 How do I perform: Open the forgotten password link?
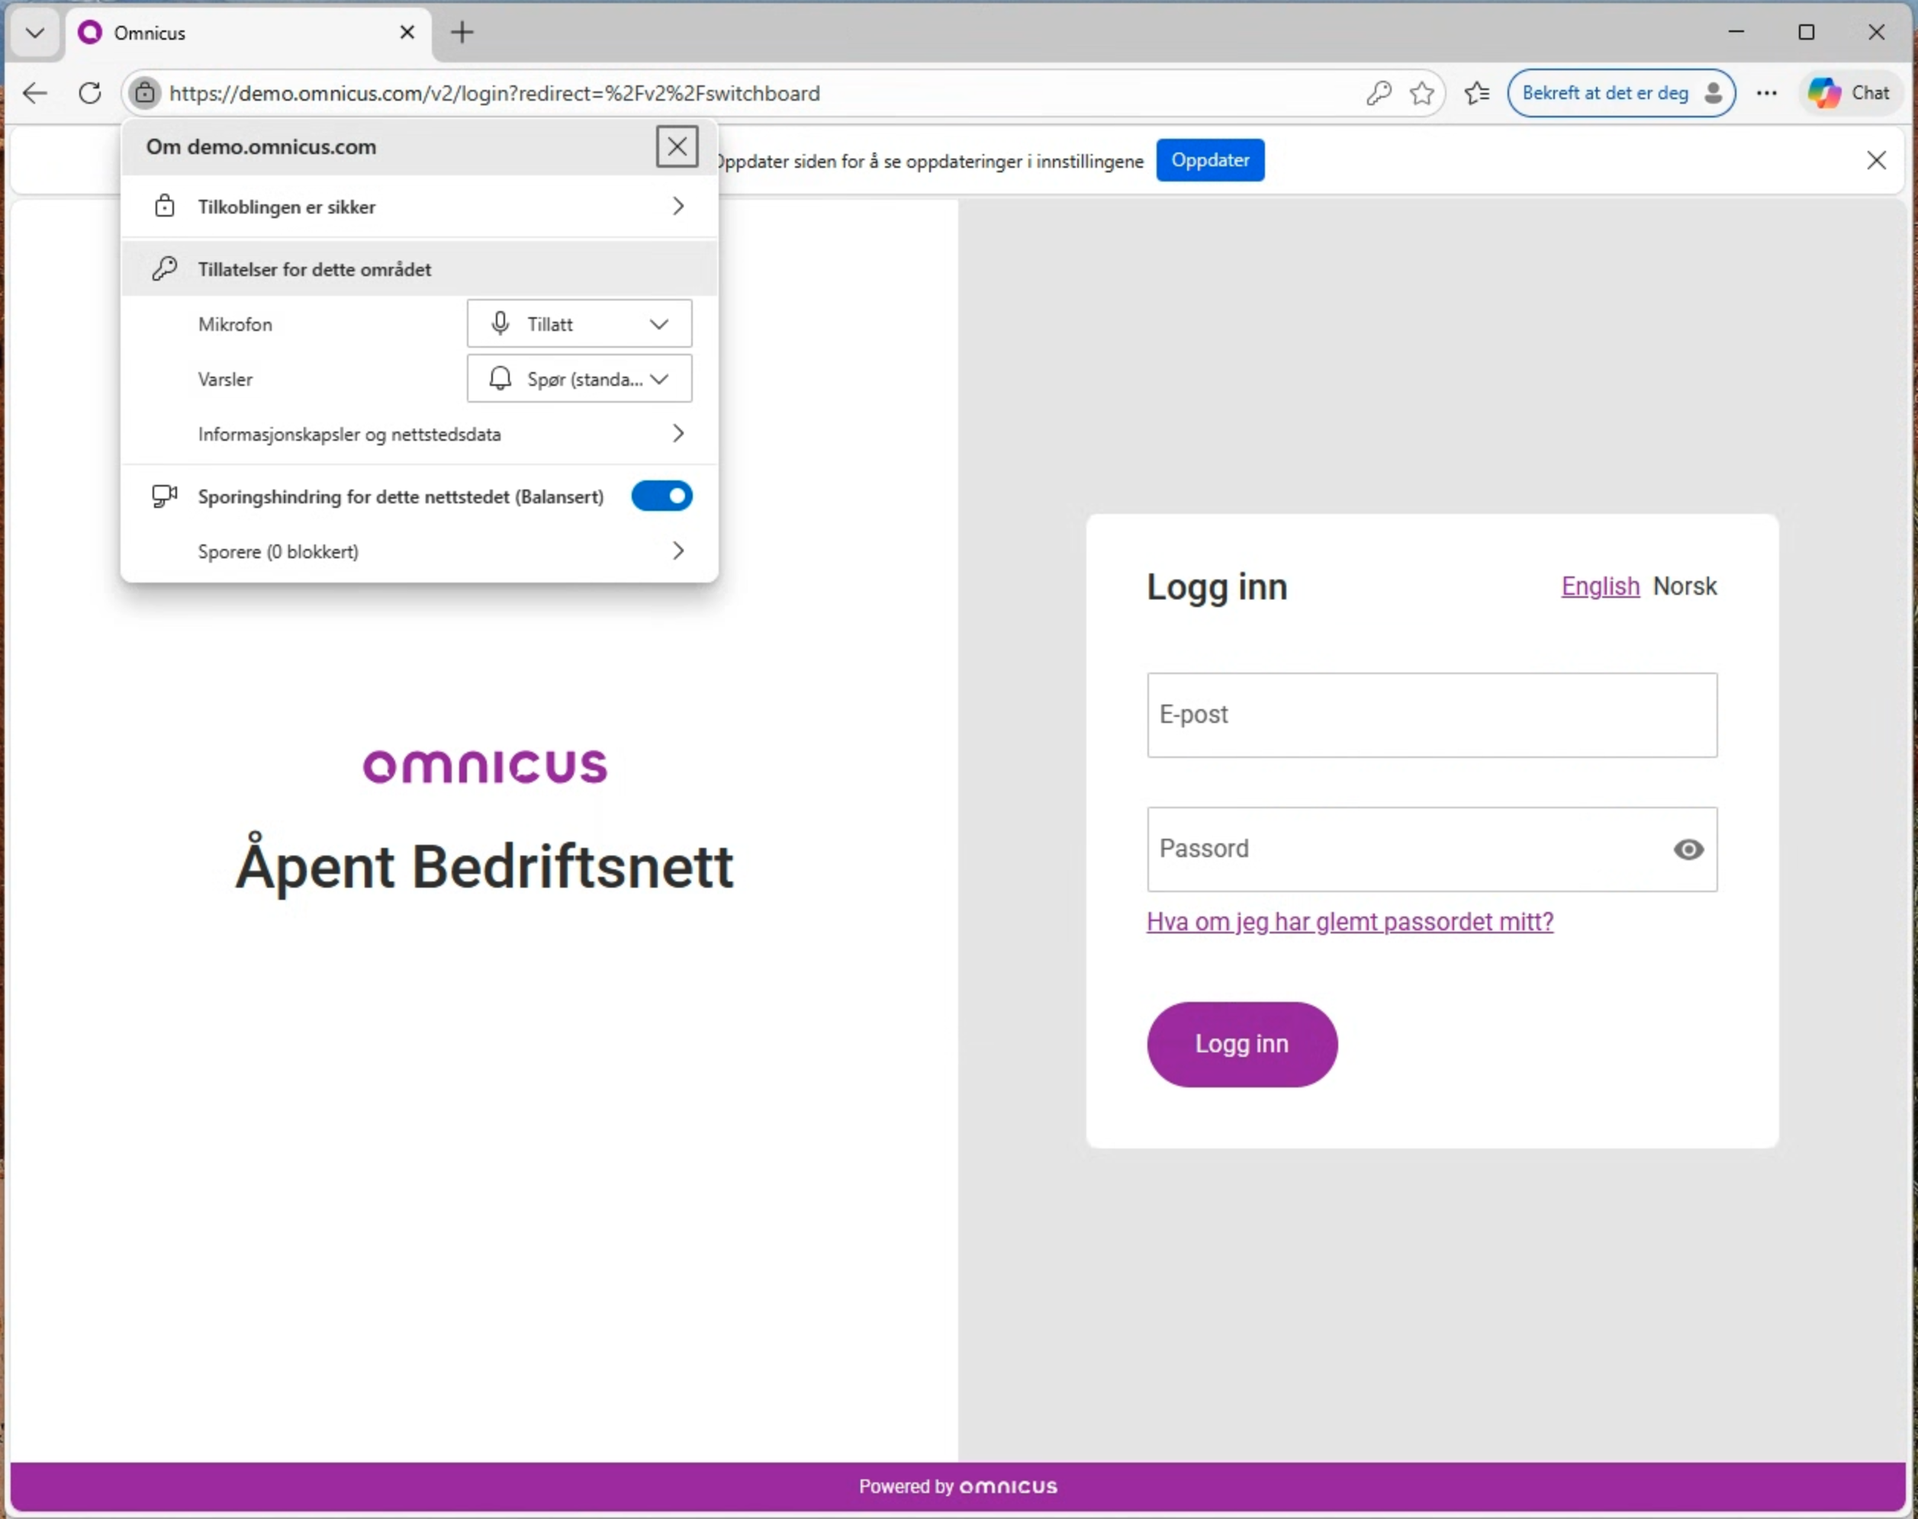coord(1350,921)
